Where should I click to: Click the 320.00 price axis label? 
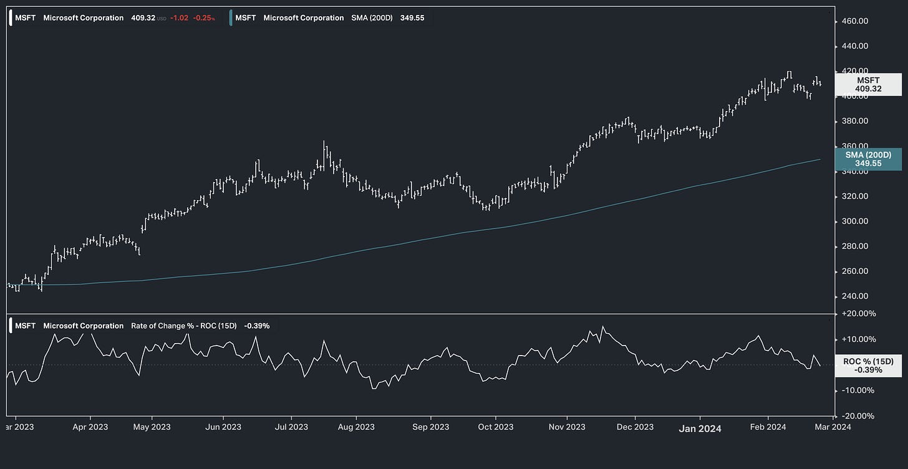point(855,196)
